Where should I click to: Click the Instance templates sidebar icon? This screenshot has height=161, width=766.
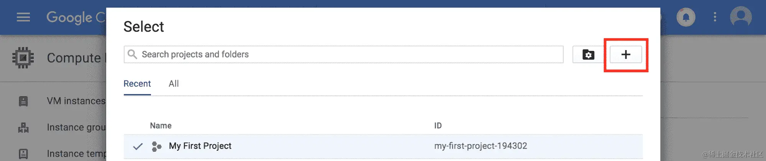click(x=23, y=154)
